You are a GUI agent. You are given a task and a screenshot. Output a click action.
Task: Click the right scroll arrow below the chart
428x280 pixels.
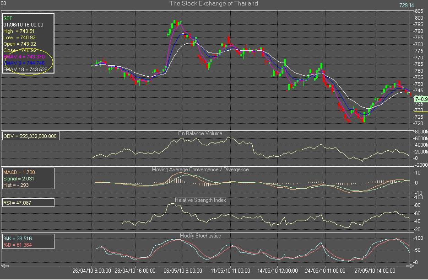[x=410, y=266]
